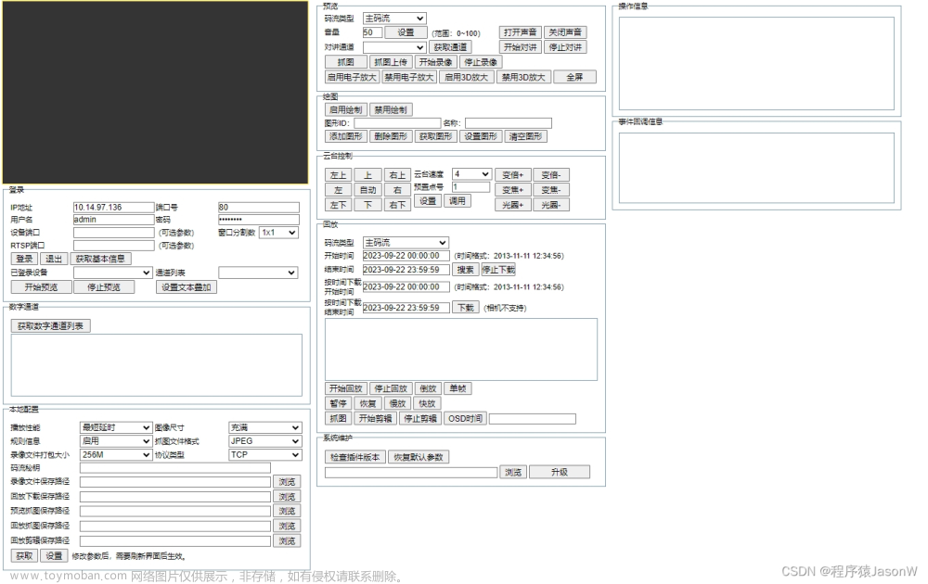Move the PTZ 右下 direction

(x=397, y=205)
